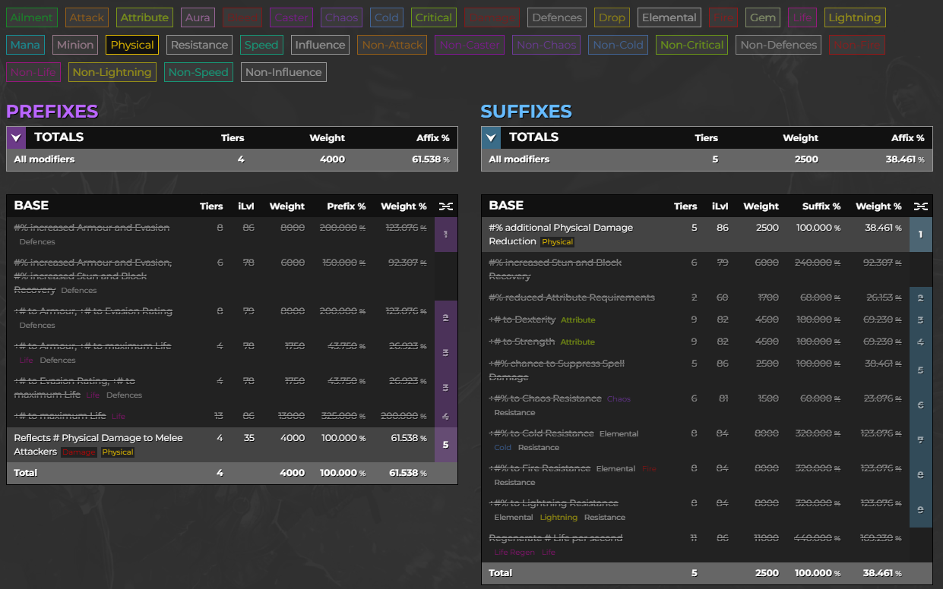Toggle the Non-Fire filter
This screenshot has width=943, height=589.
coord(857,45)
